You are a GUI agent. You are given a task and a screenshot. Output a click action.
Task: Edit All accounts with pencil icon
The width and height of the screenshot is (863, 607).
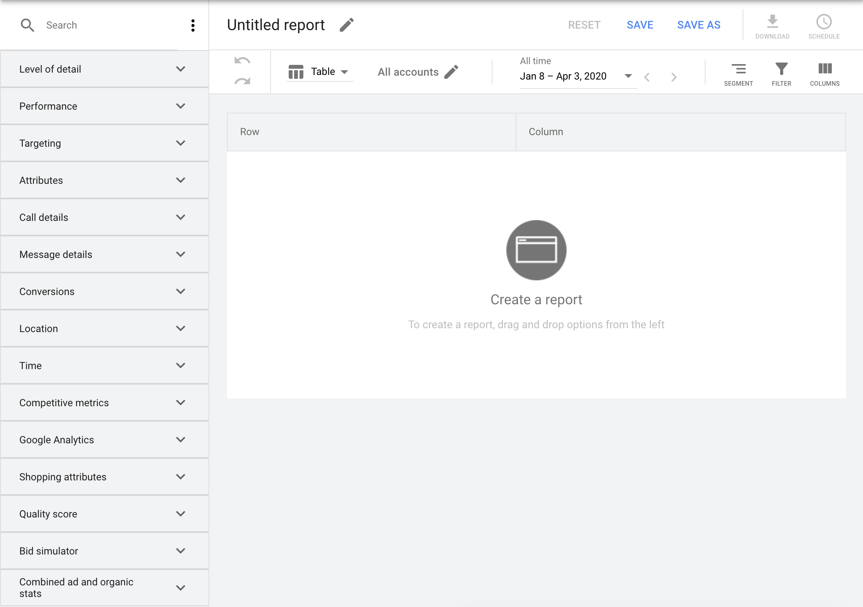451,72
